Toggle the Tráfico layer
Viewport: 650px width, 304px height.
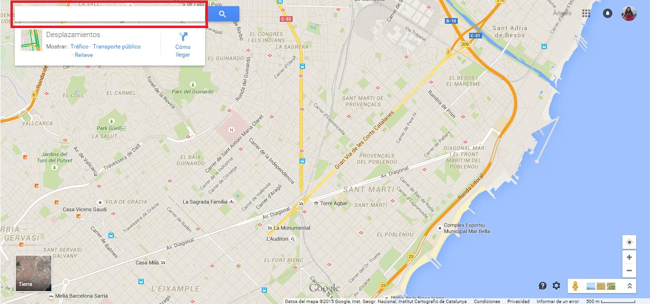click(x=79, y=47)
